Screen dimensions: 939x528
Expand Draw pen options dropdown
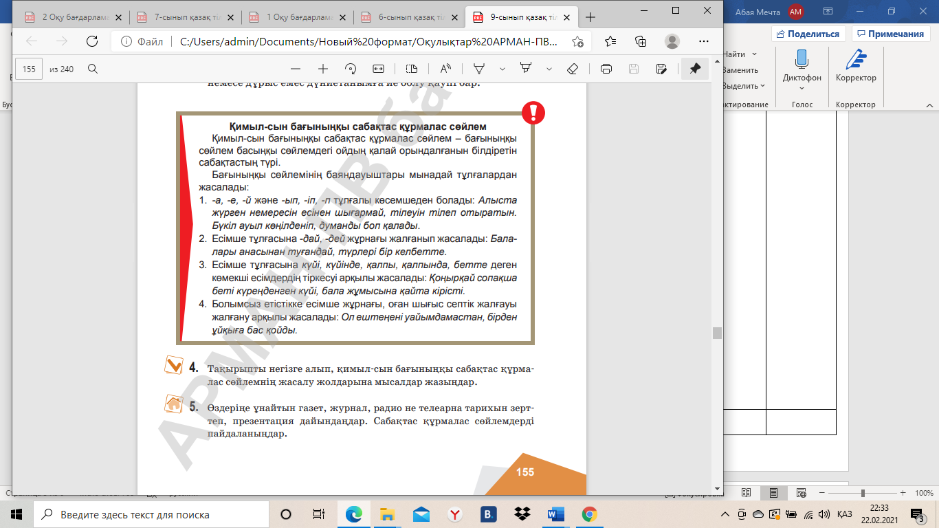point(502,69)
